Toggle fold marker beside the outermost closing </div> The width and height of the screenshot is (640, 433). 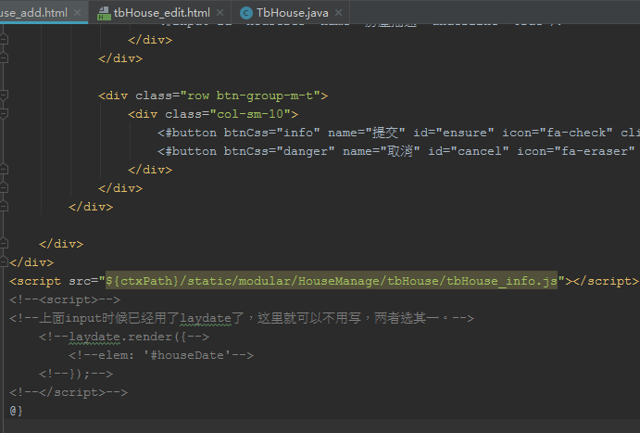point(4,262)
